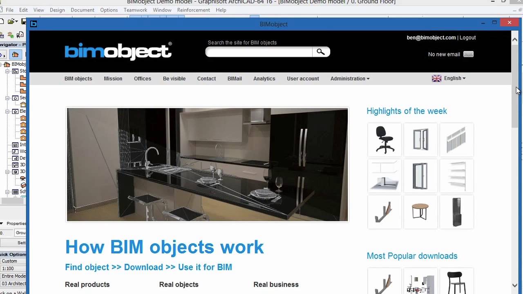Open the Design menu
This screenshot has width=523, height=294.
pyautogui.click(x=57, y=10)
